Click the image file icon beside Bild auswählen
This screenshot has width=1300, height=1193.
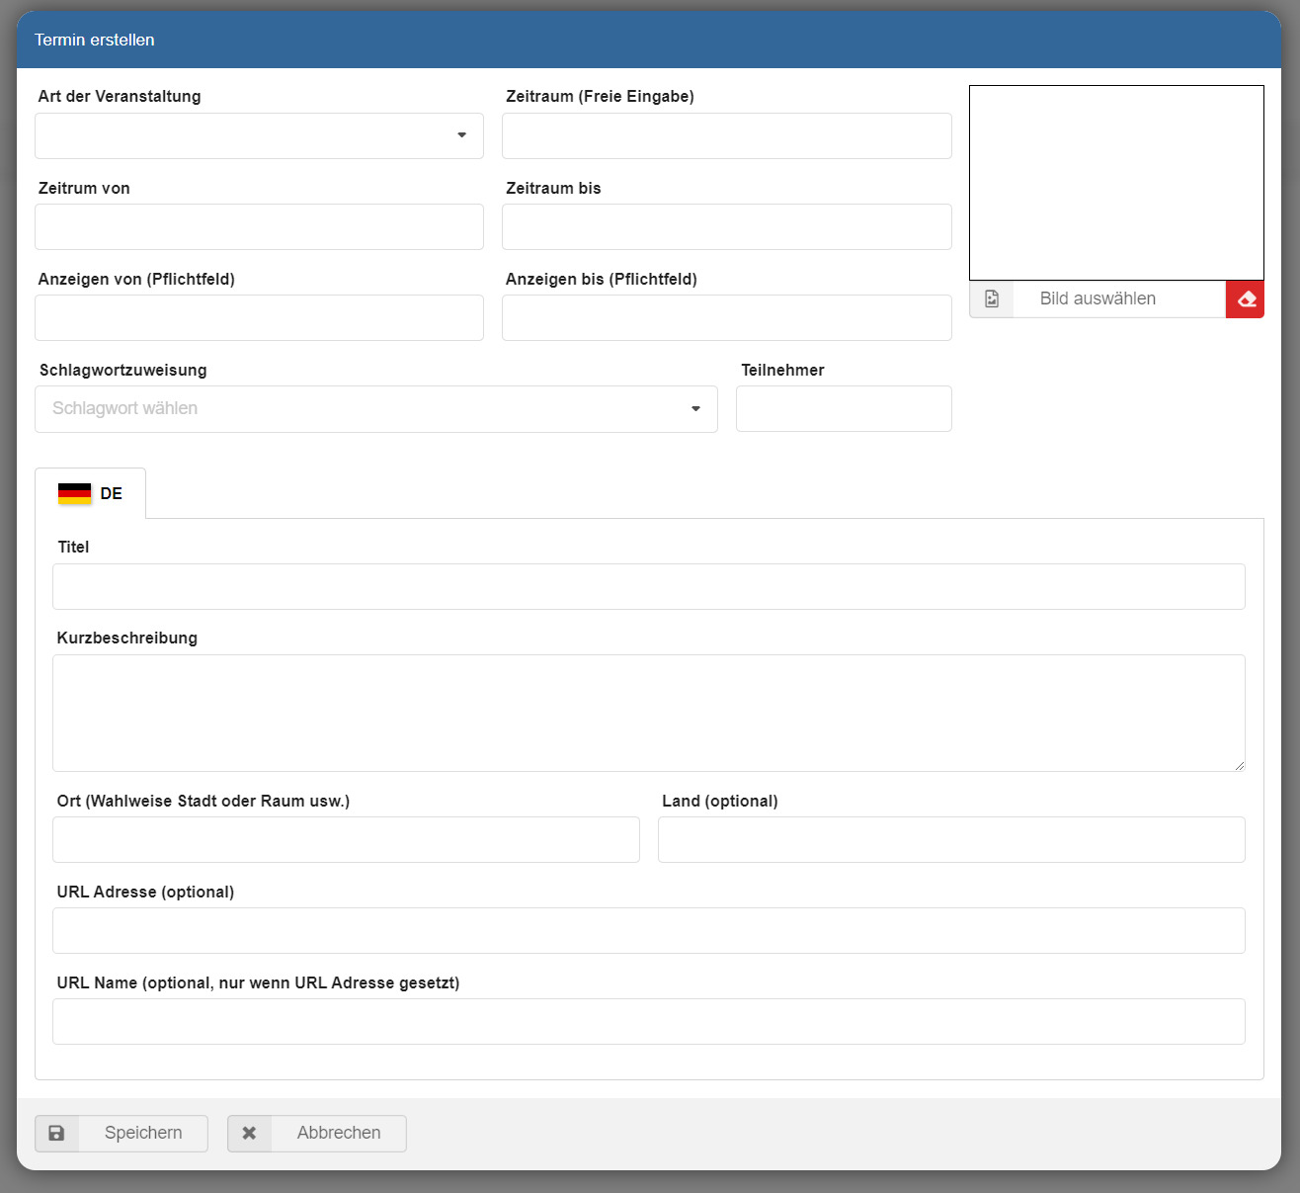[x=992, y=299]
